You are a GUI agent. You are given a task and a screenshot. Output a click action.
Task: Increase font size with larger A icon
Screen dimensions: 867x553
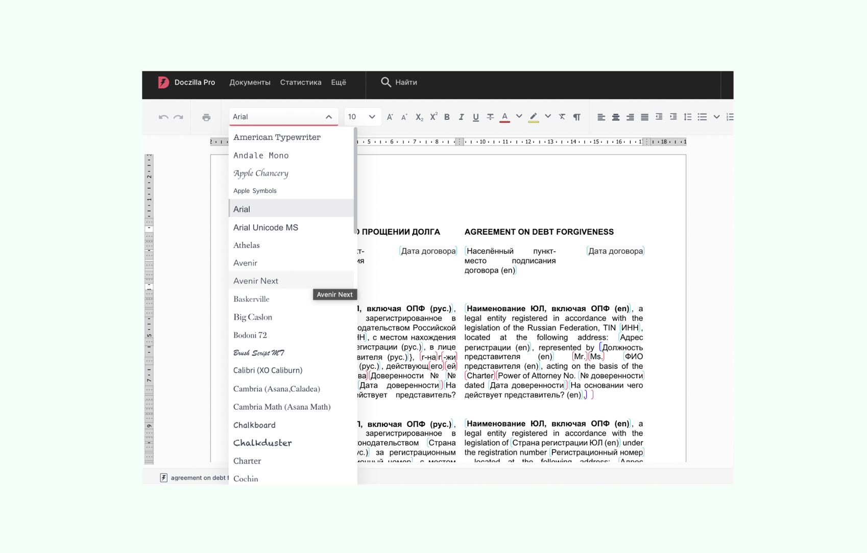(390, 117)
